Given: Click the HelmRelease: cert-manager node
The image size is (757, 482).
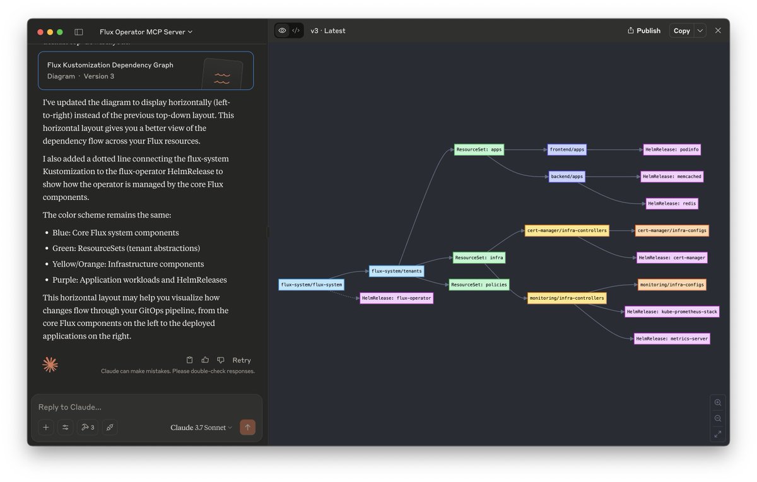Looking at the screenshot, I should coord(672,257).
